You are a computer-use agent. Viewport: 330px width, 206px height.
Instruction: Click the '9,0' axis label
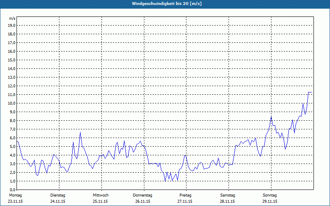click(x=12, y=112)
